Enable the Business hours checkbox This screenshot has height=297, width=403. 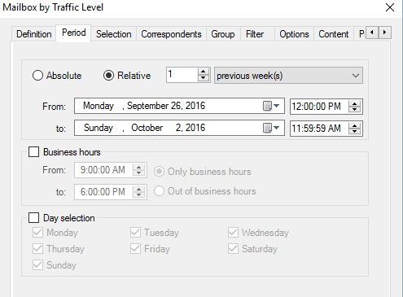click(x=34, y=152)
